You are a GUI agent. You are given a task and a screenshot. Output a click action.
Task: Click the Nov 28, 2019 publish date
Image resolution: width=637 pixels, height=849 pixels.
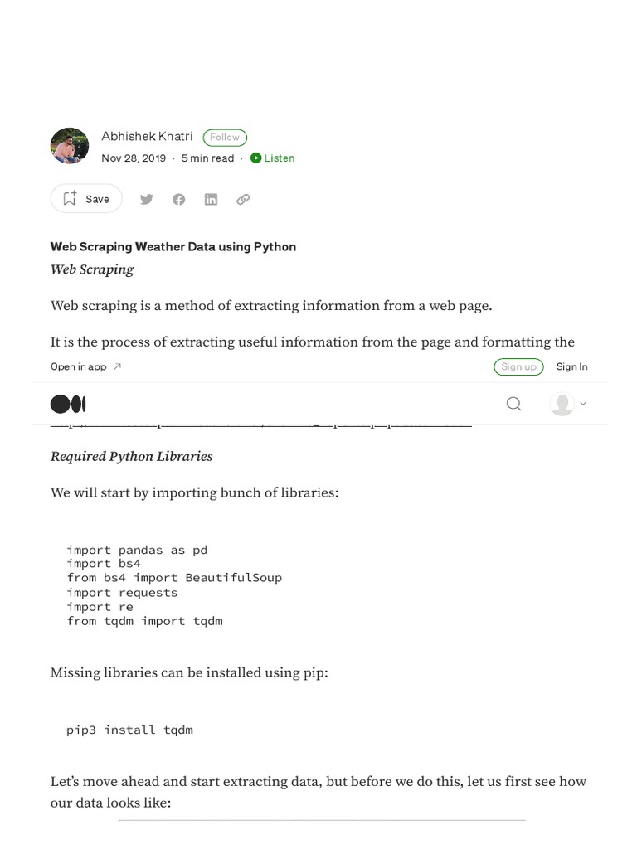pyautogui.click(x=134, y=158)
